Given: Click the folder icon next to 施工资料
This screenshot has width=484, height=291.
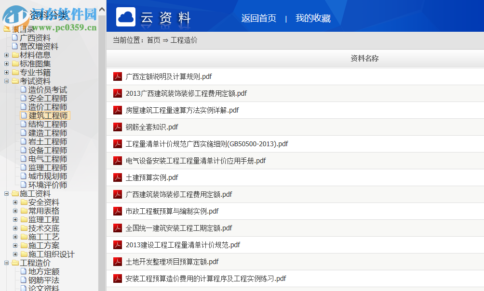Looking at the screenshot, I should click(15, 193).
